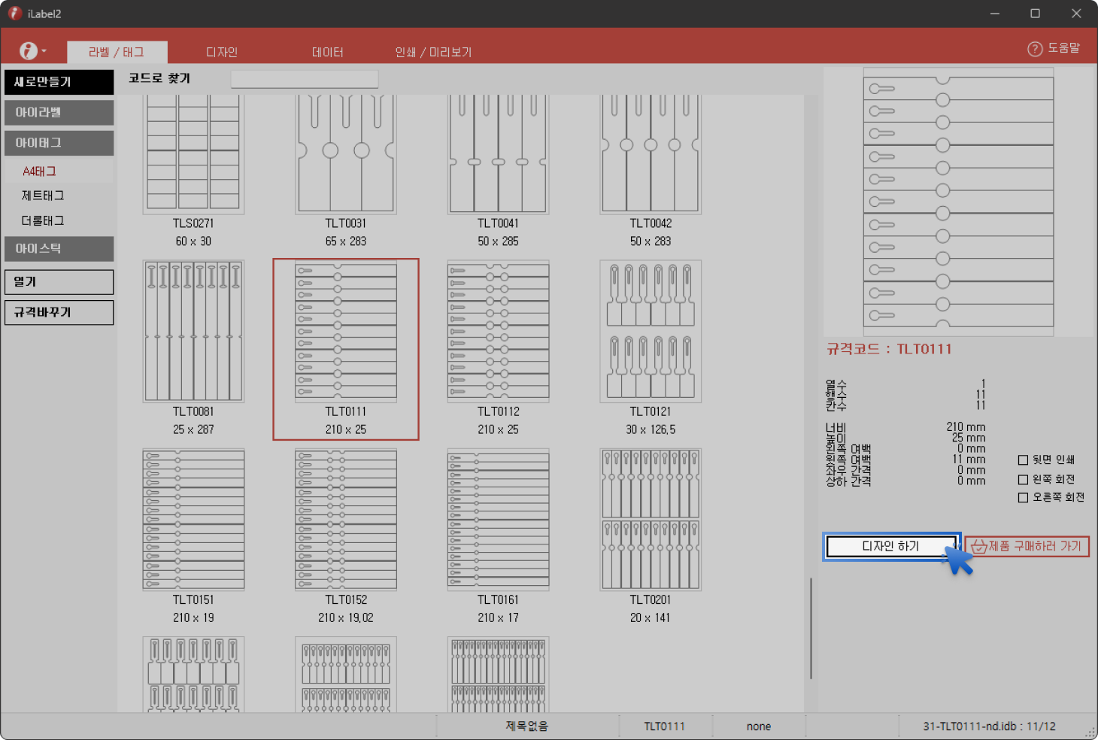Click the 디자인 하기 button

tap(891, 546)
